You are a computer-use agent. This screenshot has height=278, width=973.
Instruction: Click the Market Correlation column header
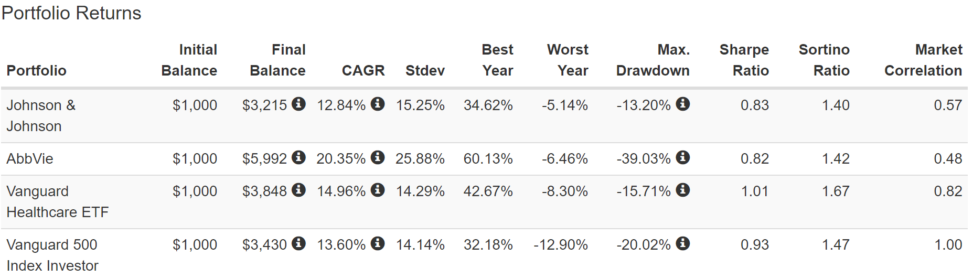pos(923,60)
